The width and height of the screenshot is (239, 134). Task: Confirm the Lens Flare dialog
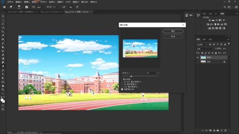(173, 31)
